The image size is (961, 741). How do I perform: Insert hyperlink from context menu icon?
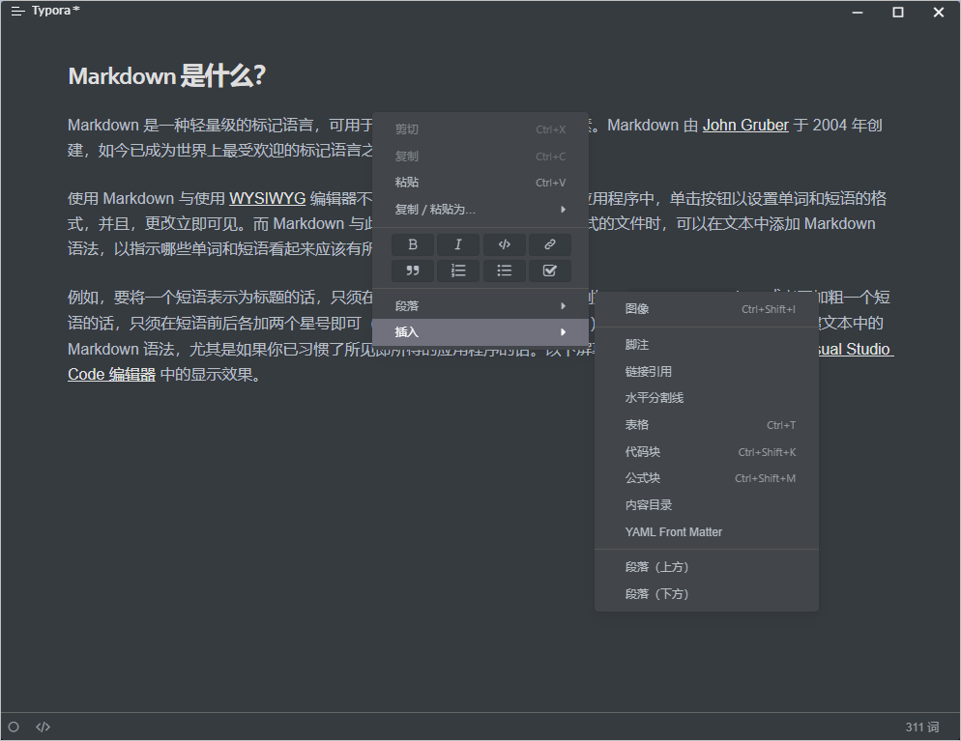(x=550, y=244)
